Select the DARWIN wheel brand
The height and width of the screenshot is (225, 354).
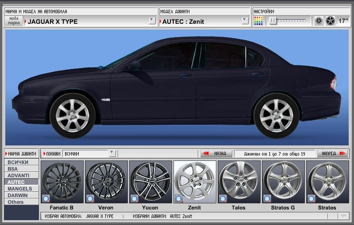click(x=18, y=195)
